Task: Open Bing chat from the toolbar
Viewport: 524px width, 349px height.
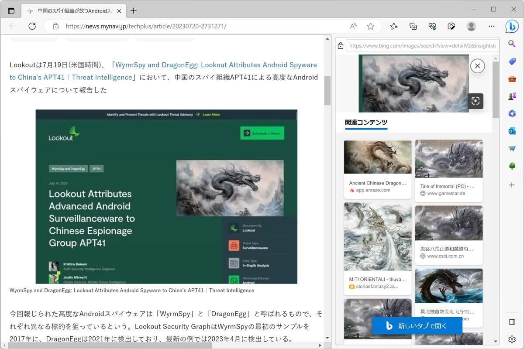Action: pos(512,26)
